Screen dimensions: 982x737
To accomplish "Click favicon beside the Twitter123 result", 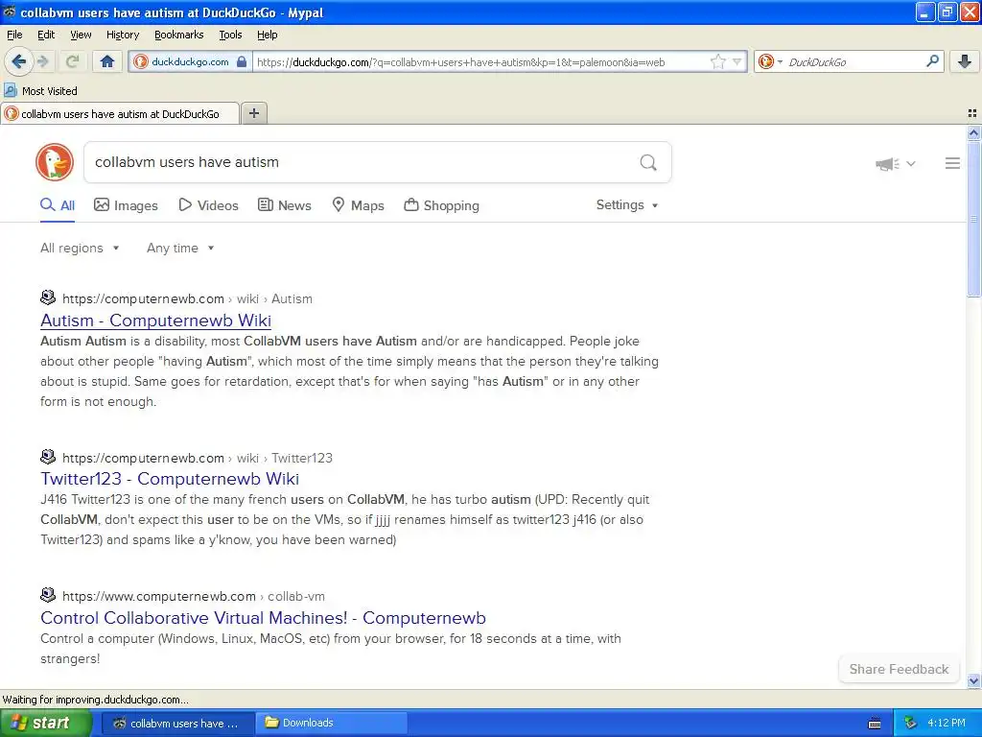I will (48, 456).
